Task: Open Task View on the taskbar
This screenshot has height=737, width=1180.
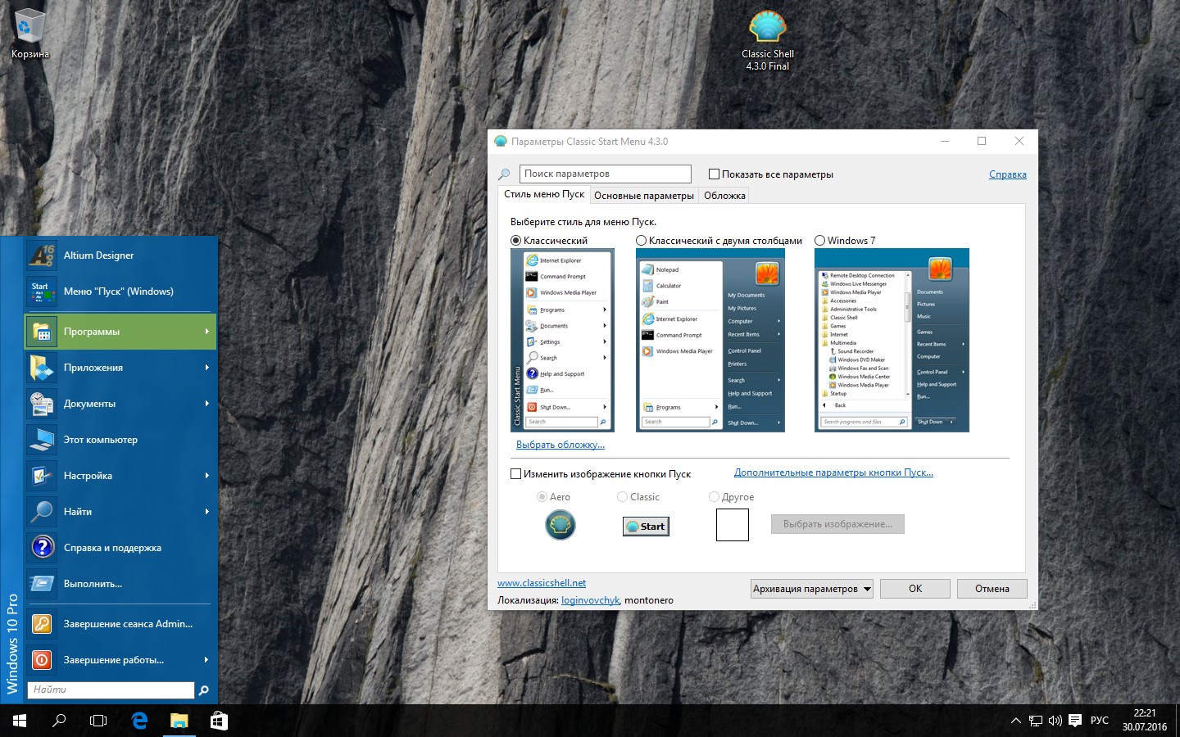Action: 98,721
